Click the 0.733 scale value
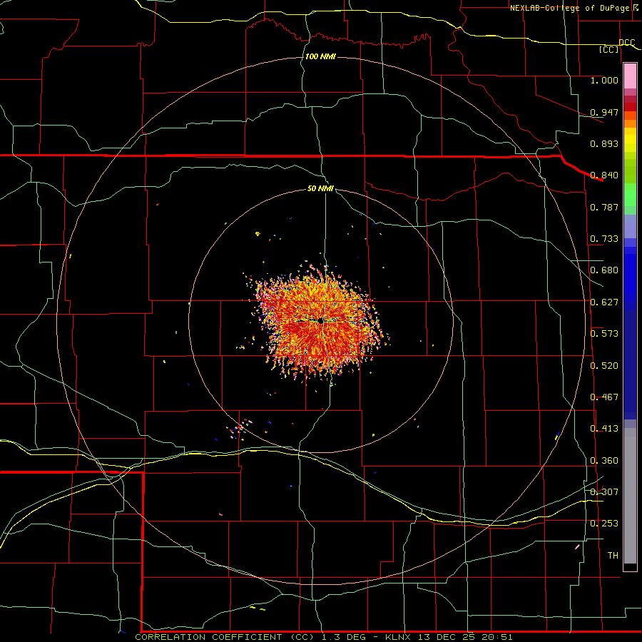 [x=604, y=239]
